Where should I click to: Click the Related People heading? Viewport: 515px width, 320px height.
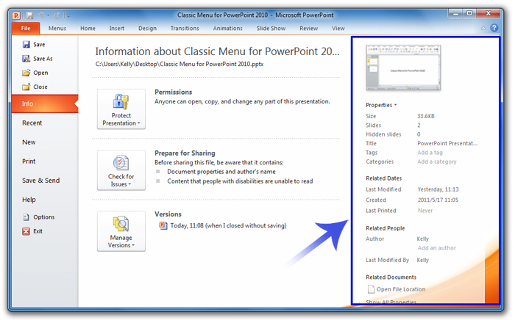386,228
